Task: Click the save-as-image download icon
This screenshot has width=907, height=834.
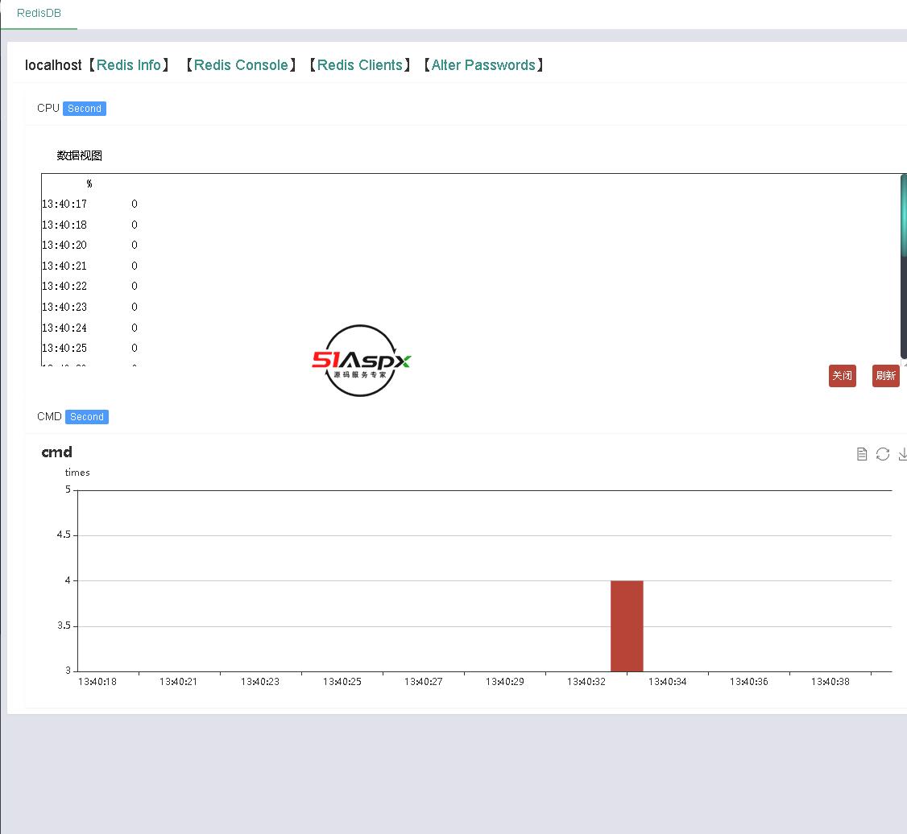Action: point(902,454)
